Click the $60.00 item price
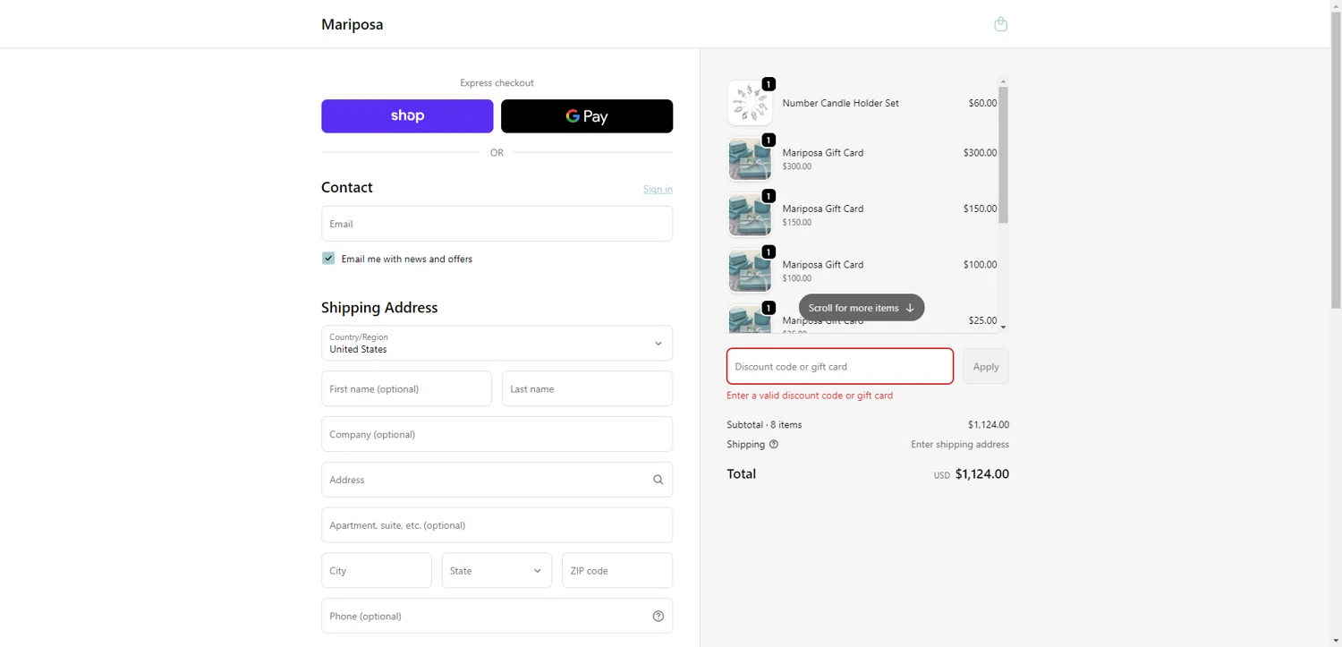Viewport: 1342px width, 647px height. pyautogui.click(x=982, y=103)
